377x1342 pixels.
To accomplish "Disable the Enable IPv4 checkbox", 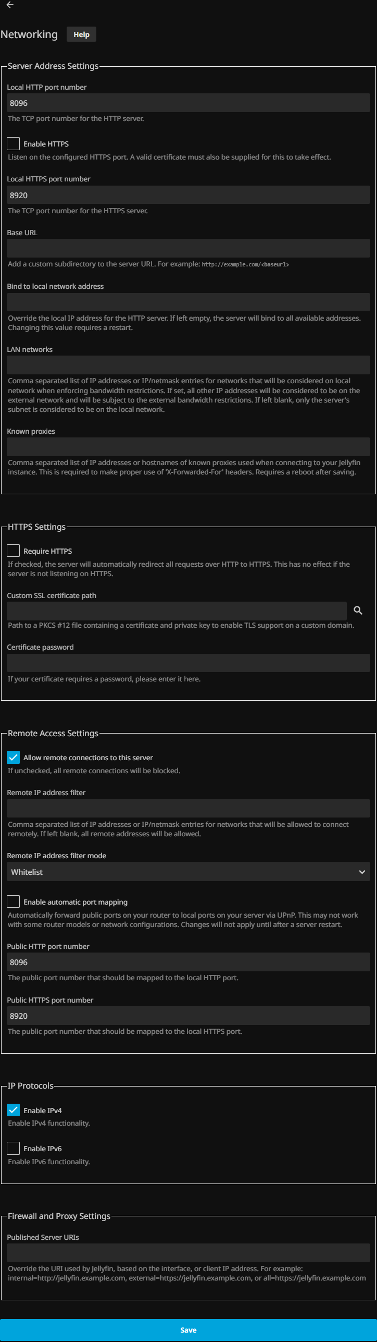I will coord(14,1111).
